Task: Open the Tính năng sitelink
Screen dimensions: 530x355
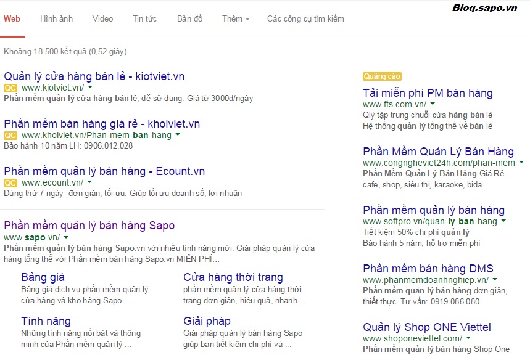Action: point(46,321)
